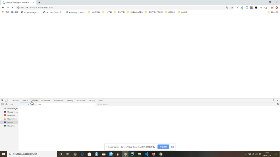The width and height of the screenshot is (280, 157).
Task: Open the Assigning propert... bookmark
Action: tap(76, 12)
